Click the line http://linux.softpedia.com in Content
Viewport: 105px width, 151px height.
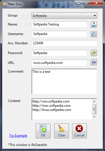click(x=52, y=110)
